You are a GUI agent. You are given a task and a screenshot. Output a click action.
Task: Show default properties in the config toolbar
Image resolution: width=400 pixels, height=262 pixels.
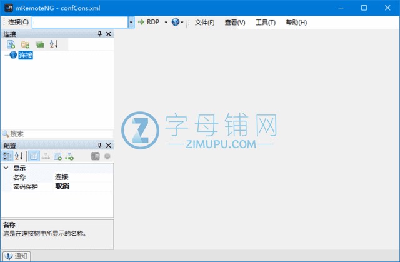click(x=57, y=156)
